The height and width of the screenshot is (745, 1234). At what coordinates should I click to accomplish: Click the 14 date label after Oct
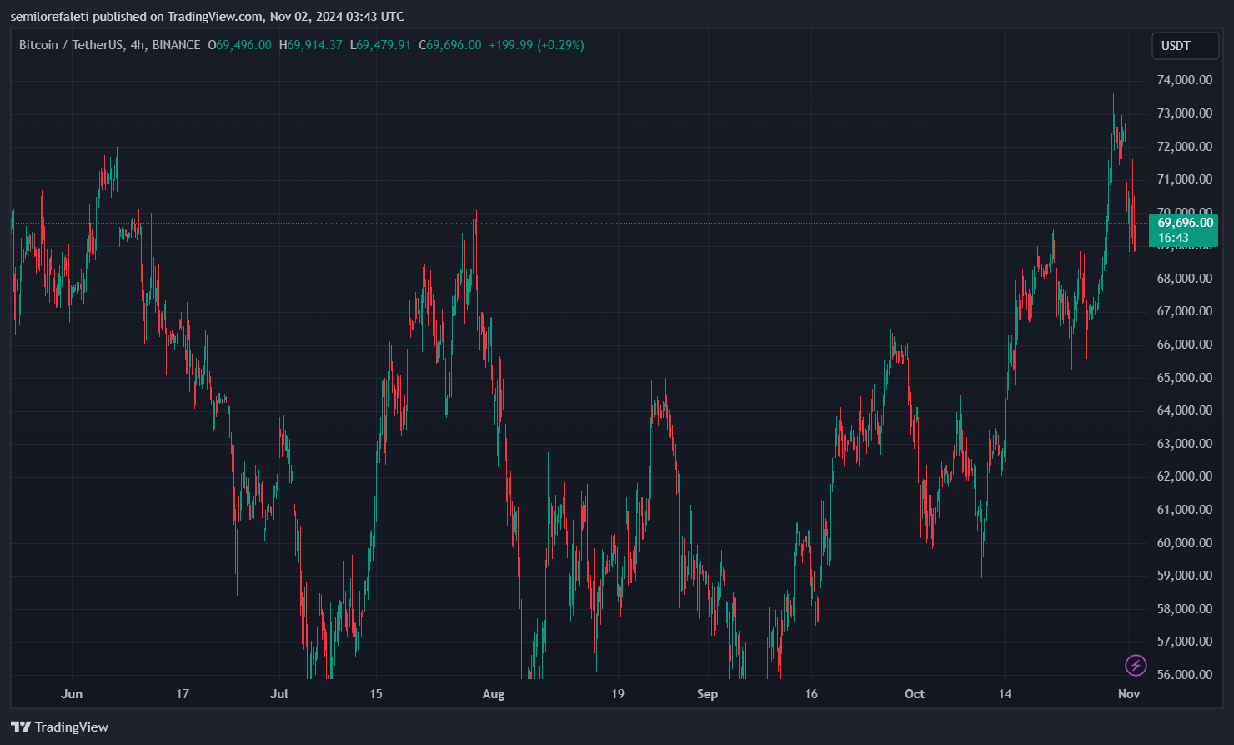pyautogui.click(x=1006, y=694)
